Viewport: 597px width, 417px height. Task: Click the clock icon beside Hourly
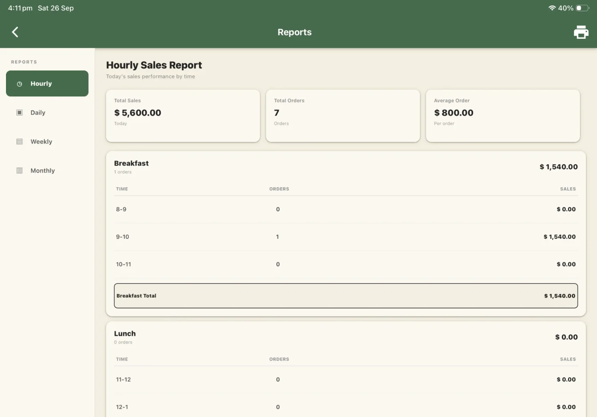(19, 84)
